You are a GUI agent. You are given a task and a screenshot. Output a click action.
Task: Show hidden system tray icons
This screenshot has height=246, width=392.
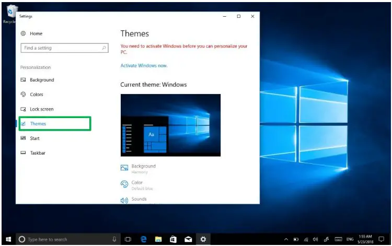point(286,239)
